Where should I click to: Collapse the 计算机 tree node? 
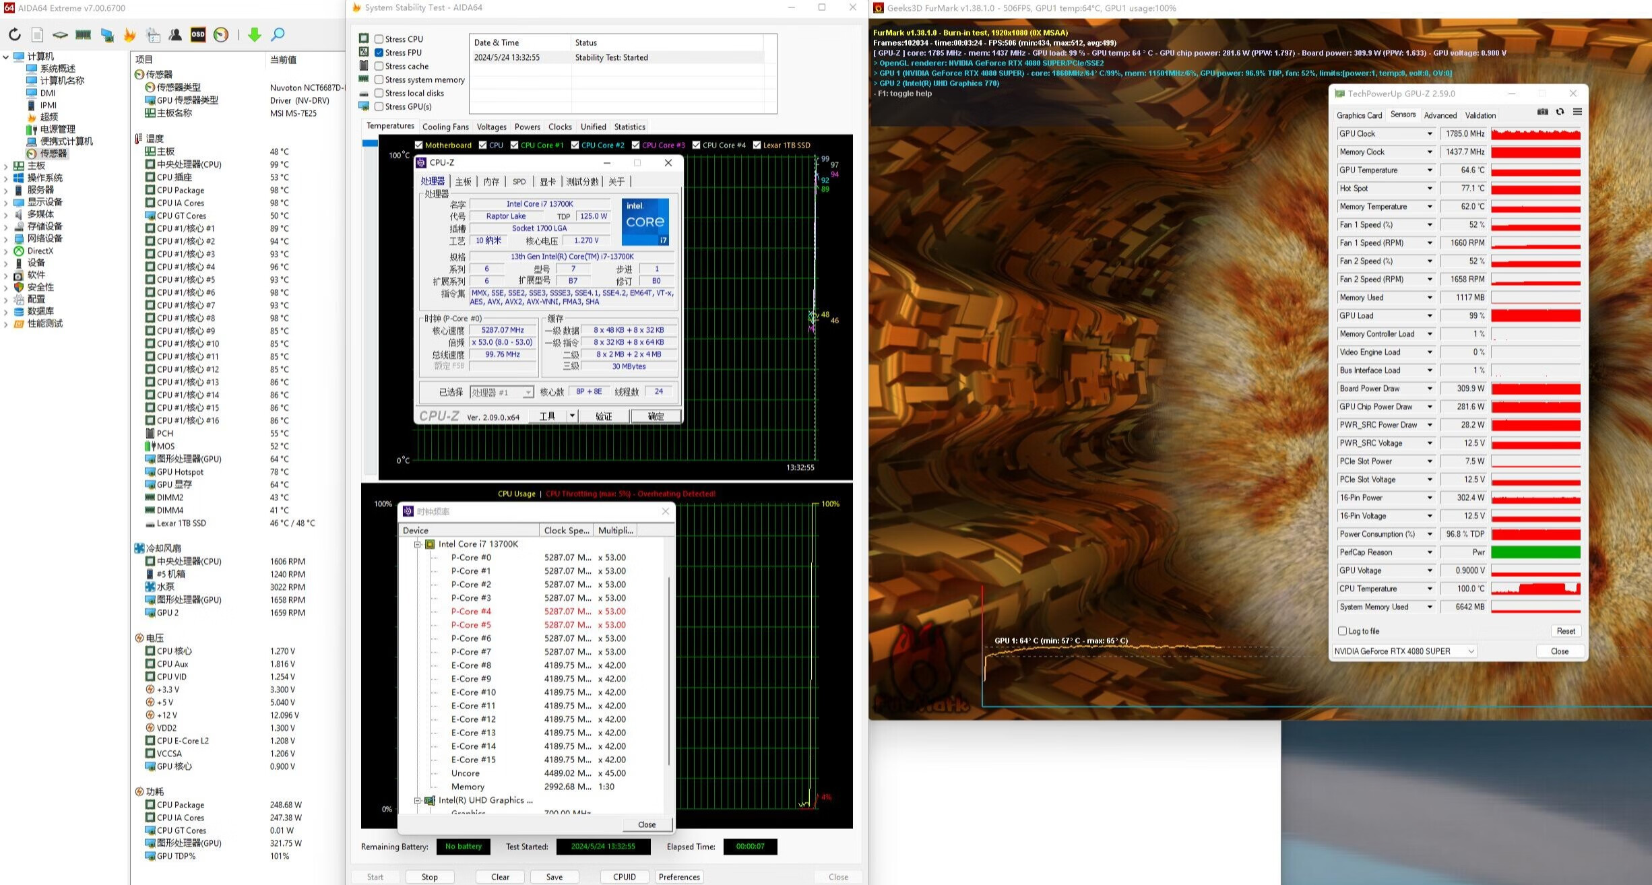[x=6, y=57]
